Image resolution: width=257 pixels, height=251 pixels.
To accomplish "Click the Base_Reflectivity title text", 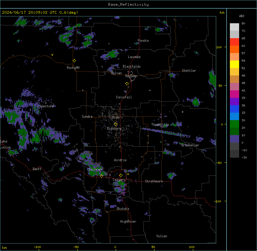I will (x=128, y=4).
